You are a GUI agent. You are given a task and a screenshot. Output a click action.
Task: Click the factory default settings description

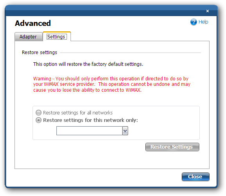tap(88, 64)
